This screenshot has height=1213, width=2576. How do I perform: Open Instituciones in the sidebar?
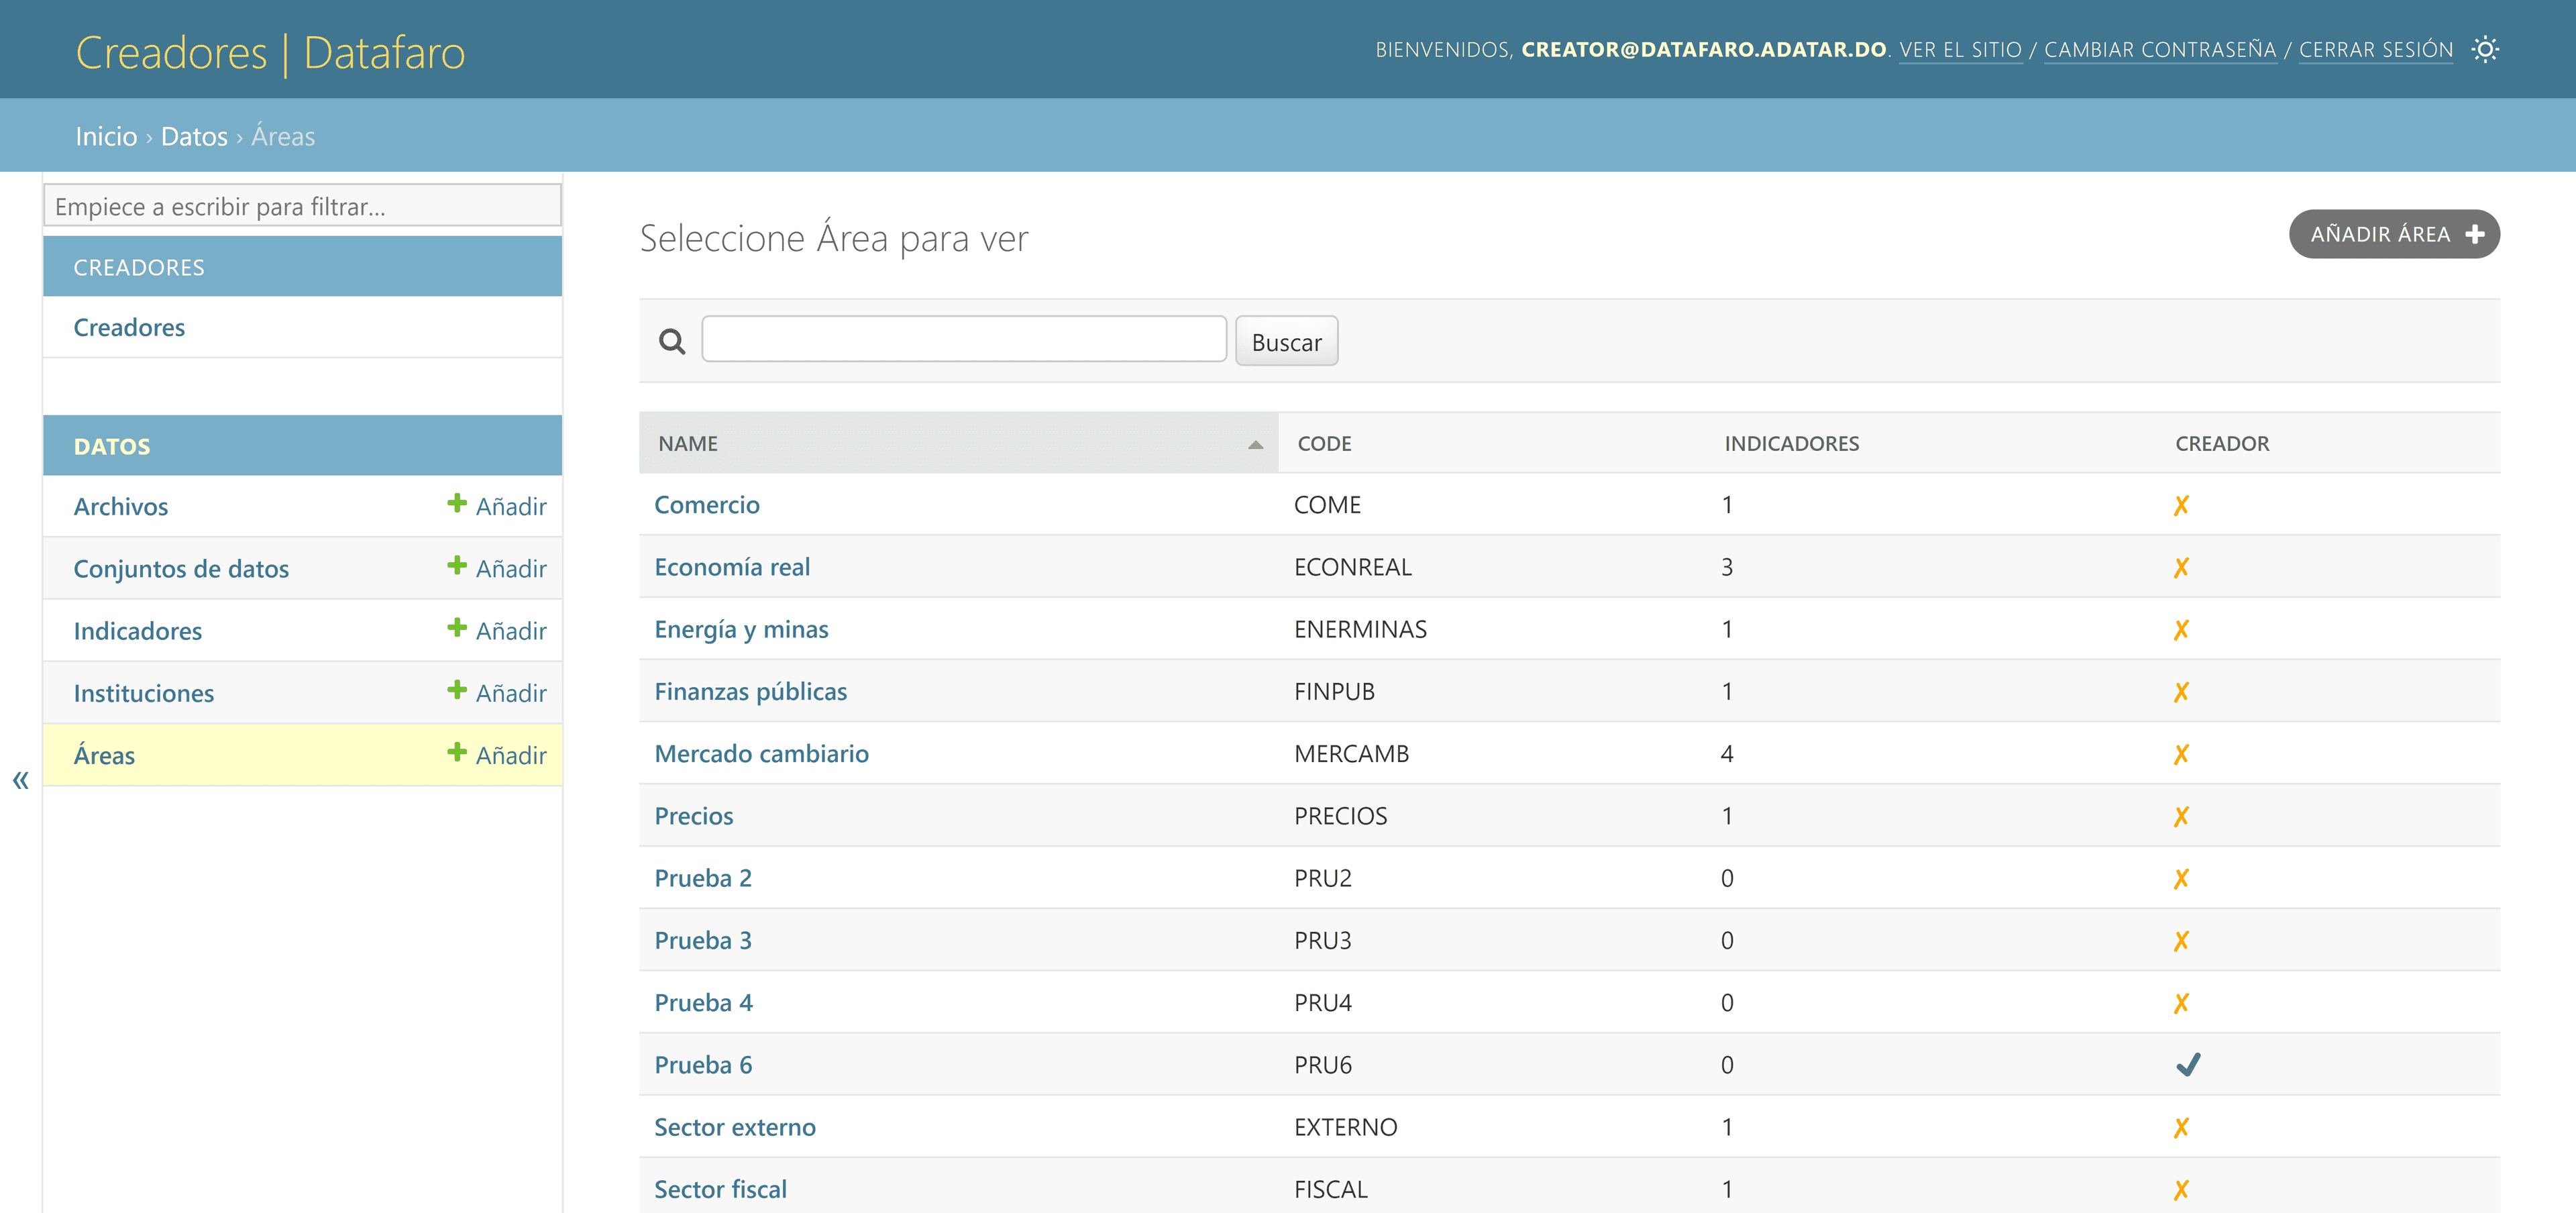click(x=144, y=692)
